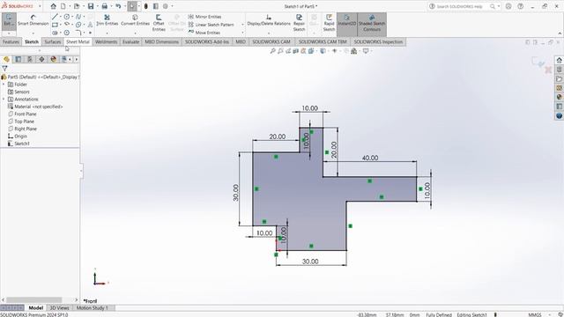Open dropdown next to Undo icon
This screenshot has width=564, height=317.
[x=124, y=6]
